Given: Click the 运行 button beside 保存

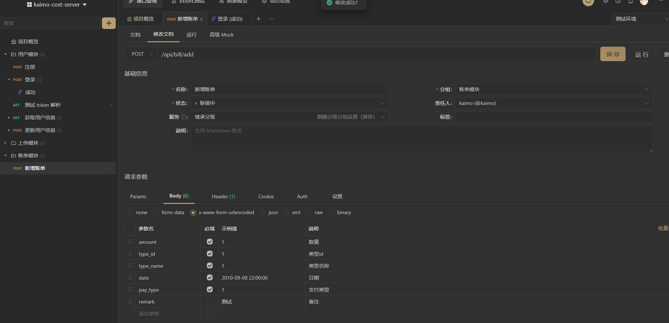Looking at the screenshot, I should (x=642, y=54).
